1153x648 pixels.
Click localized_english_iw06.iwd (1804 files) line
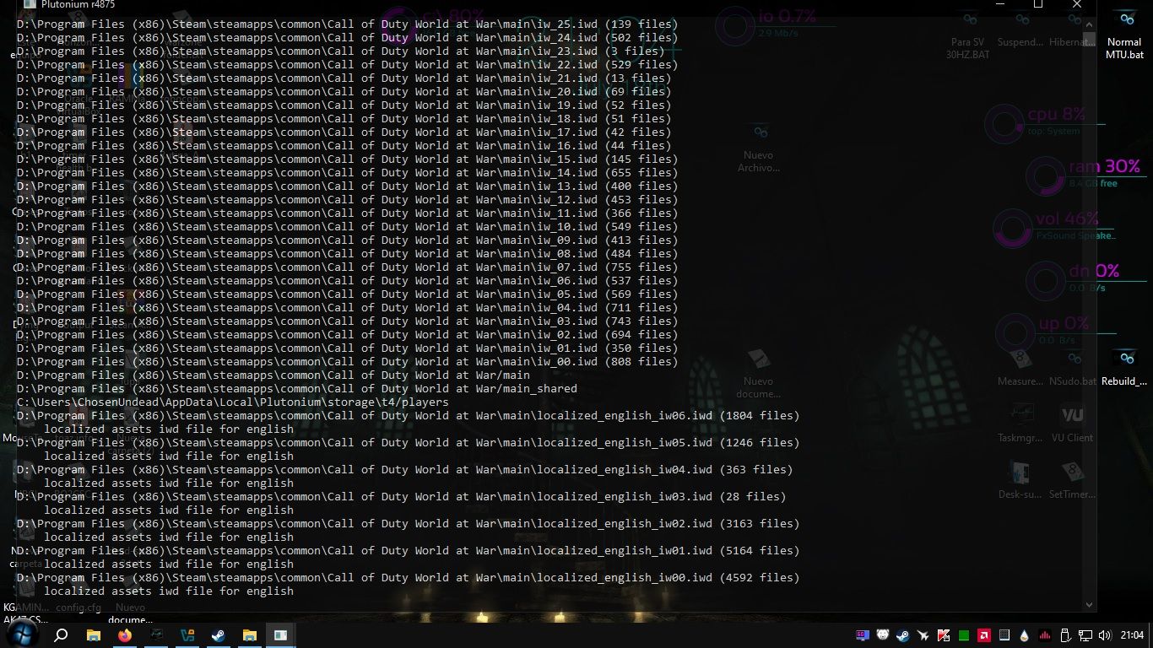408,415
